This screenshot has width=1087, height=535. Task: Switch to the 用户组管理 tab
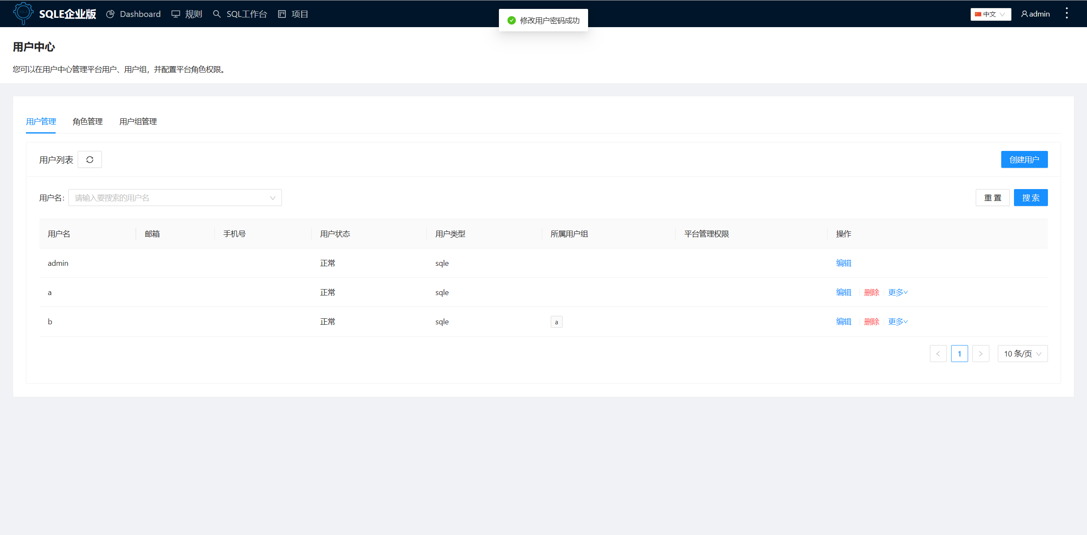pos(138,122)
